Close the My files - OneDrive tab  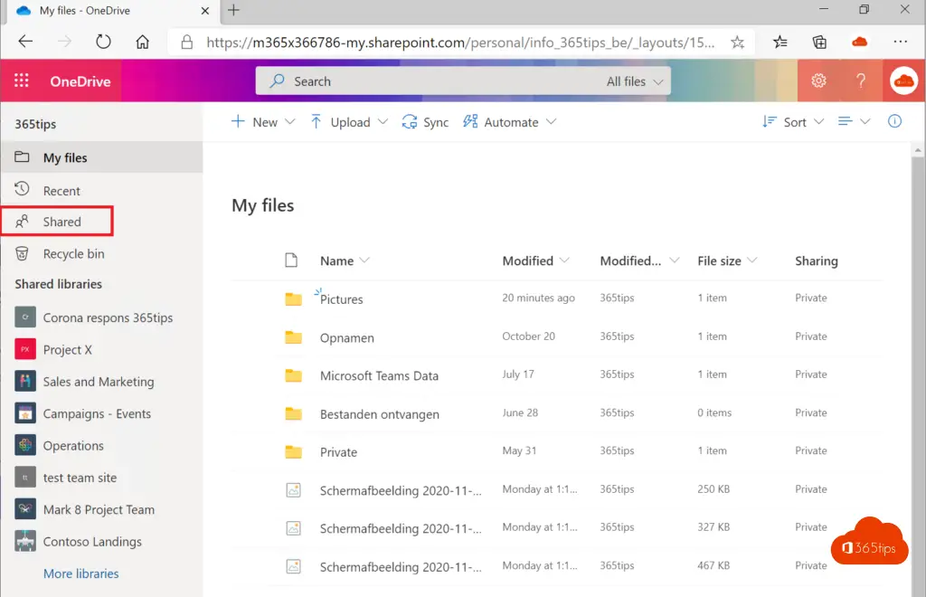(x=205, y=11)
